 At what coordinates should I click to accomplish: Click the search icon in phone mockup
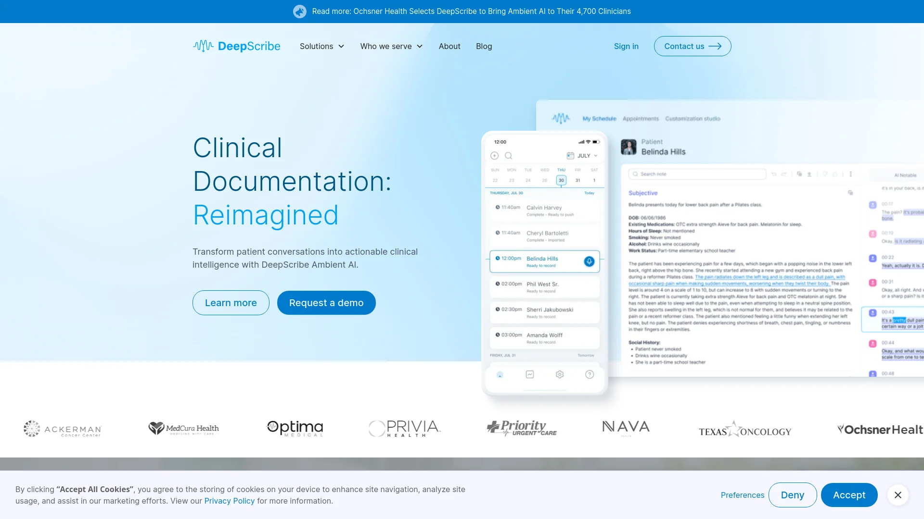click(508, 156)
